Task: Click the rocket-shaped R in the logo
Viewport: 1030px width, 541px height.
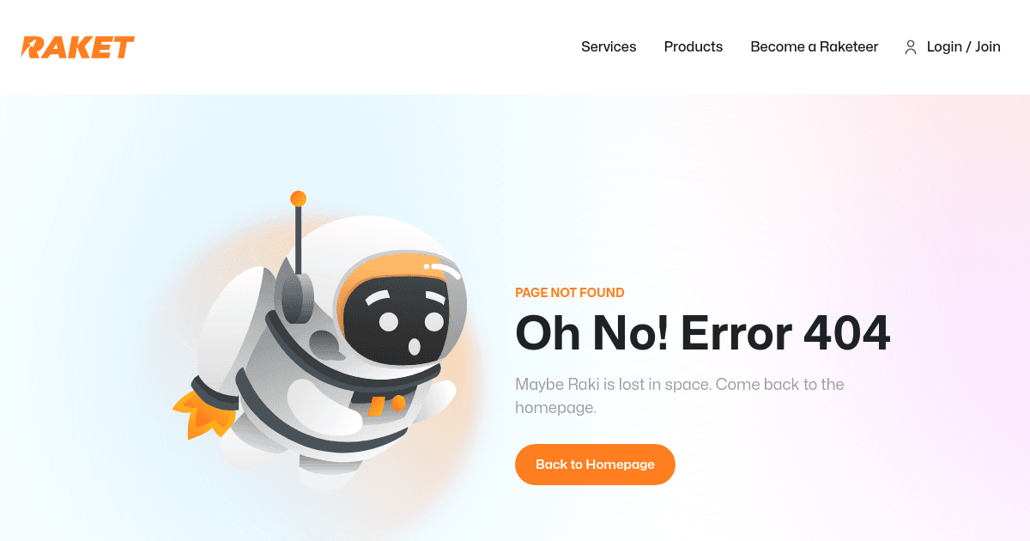Action: [32, 47]
